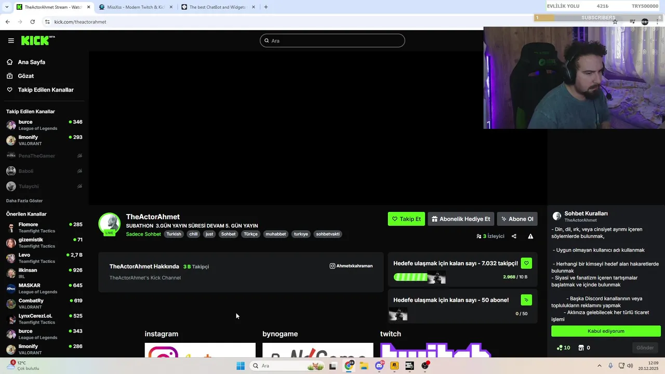The height and width of the screenshot is (374, 665).
Task: Click the address bar URL
Action: click(80, 22)
